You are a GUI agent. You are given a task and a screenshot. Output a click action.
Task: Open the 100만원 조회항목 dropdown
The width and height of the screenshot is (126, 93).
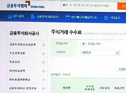[100, 53]
